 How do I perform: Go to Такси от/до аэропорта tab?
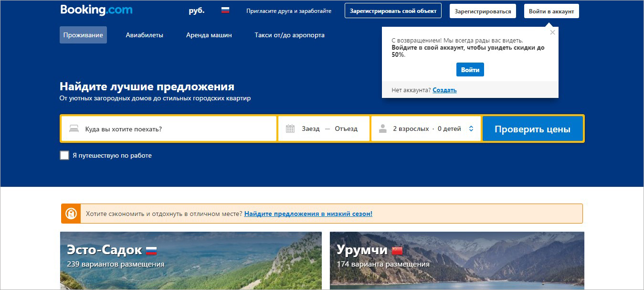click(x=290, y=35)
